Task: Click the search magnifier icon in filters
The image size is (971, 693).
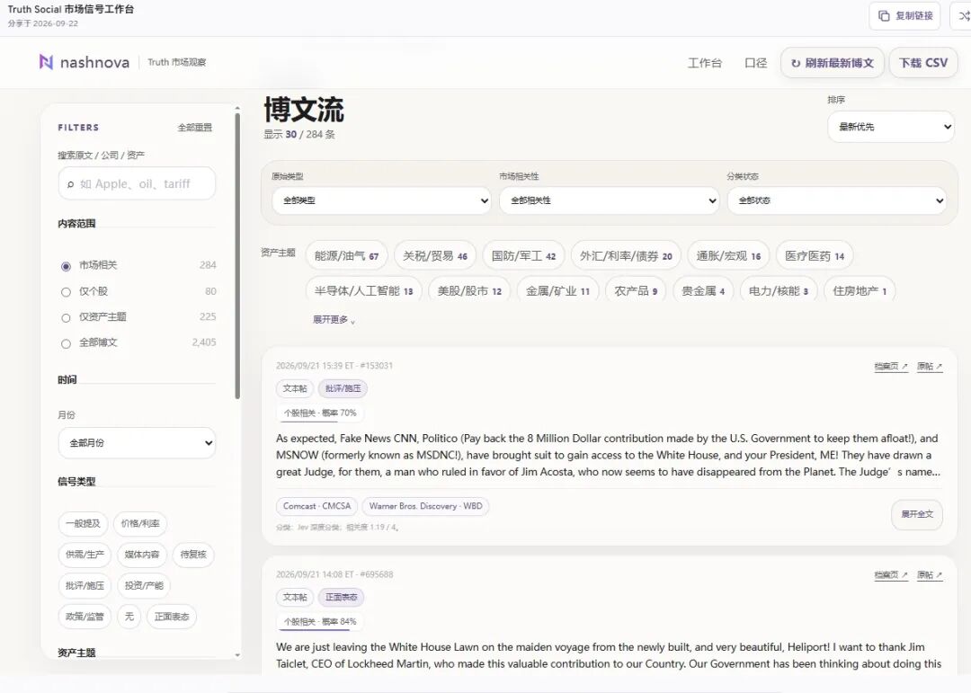Action: 71,184
